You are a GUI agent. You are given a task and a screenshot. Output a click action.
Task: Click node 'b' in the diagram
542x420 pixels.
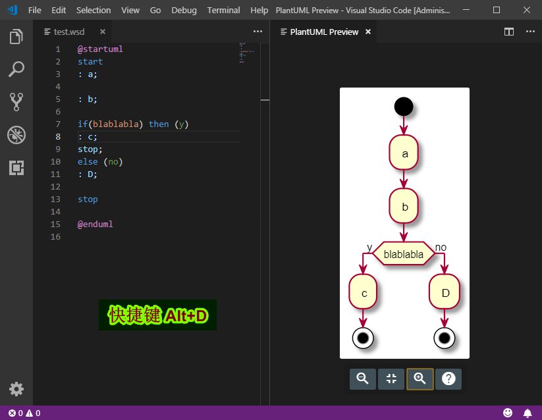(x=404, y=206)
